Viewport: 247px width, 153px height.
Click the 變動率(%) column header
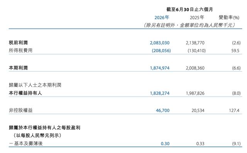pyautogui.click(x=229, y=17)
